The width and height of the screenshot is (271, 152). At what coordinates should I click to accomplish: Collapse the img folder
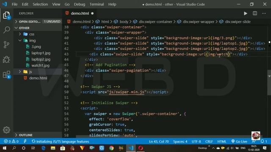pos(38,41)
